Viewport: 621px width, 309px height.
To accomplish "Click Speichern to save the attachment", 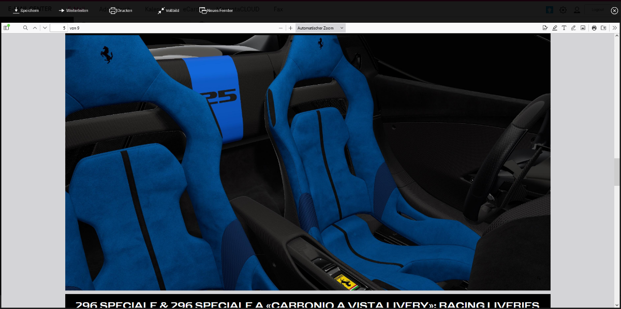I will click(x=25, y=10).
